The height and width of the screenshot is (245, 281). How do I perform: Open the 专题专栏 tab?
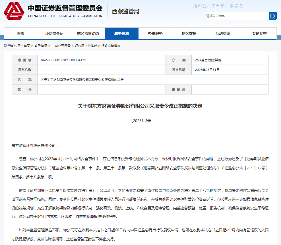[x=259, y=34]
